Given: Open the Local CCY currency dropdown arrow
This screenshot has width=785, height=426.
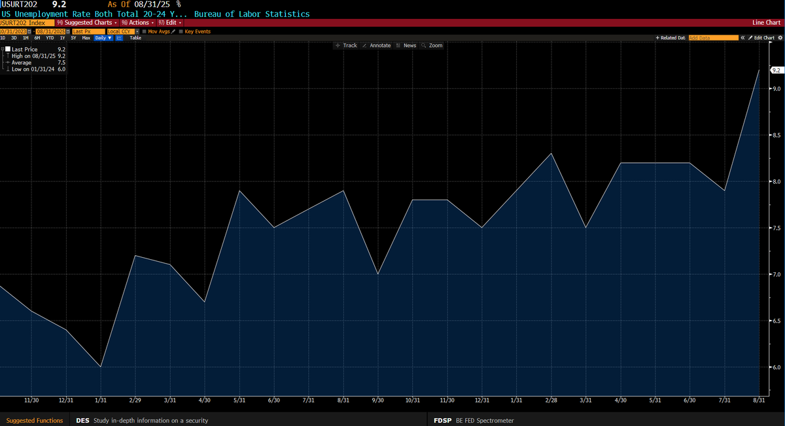Looking at the screenshot, I should (x=137, y=31).
